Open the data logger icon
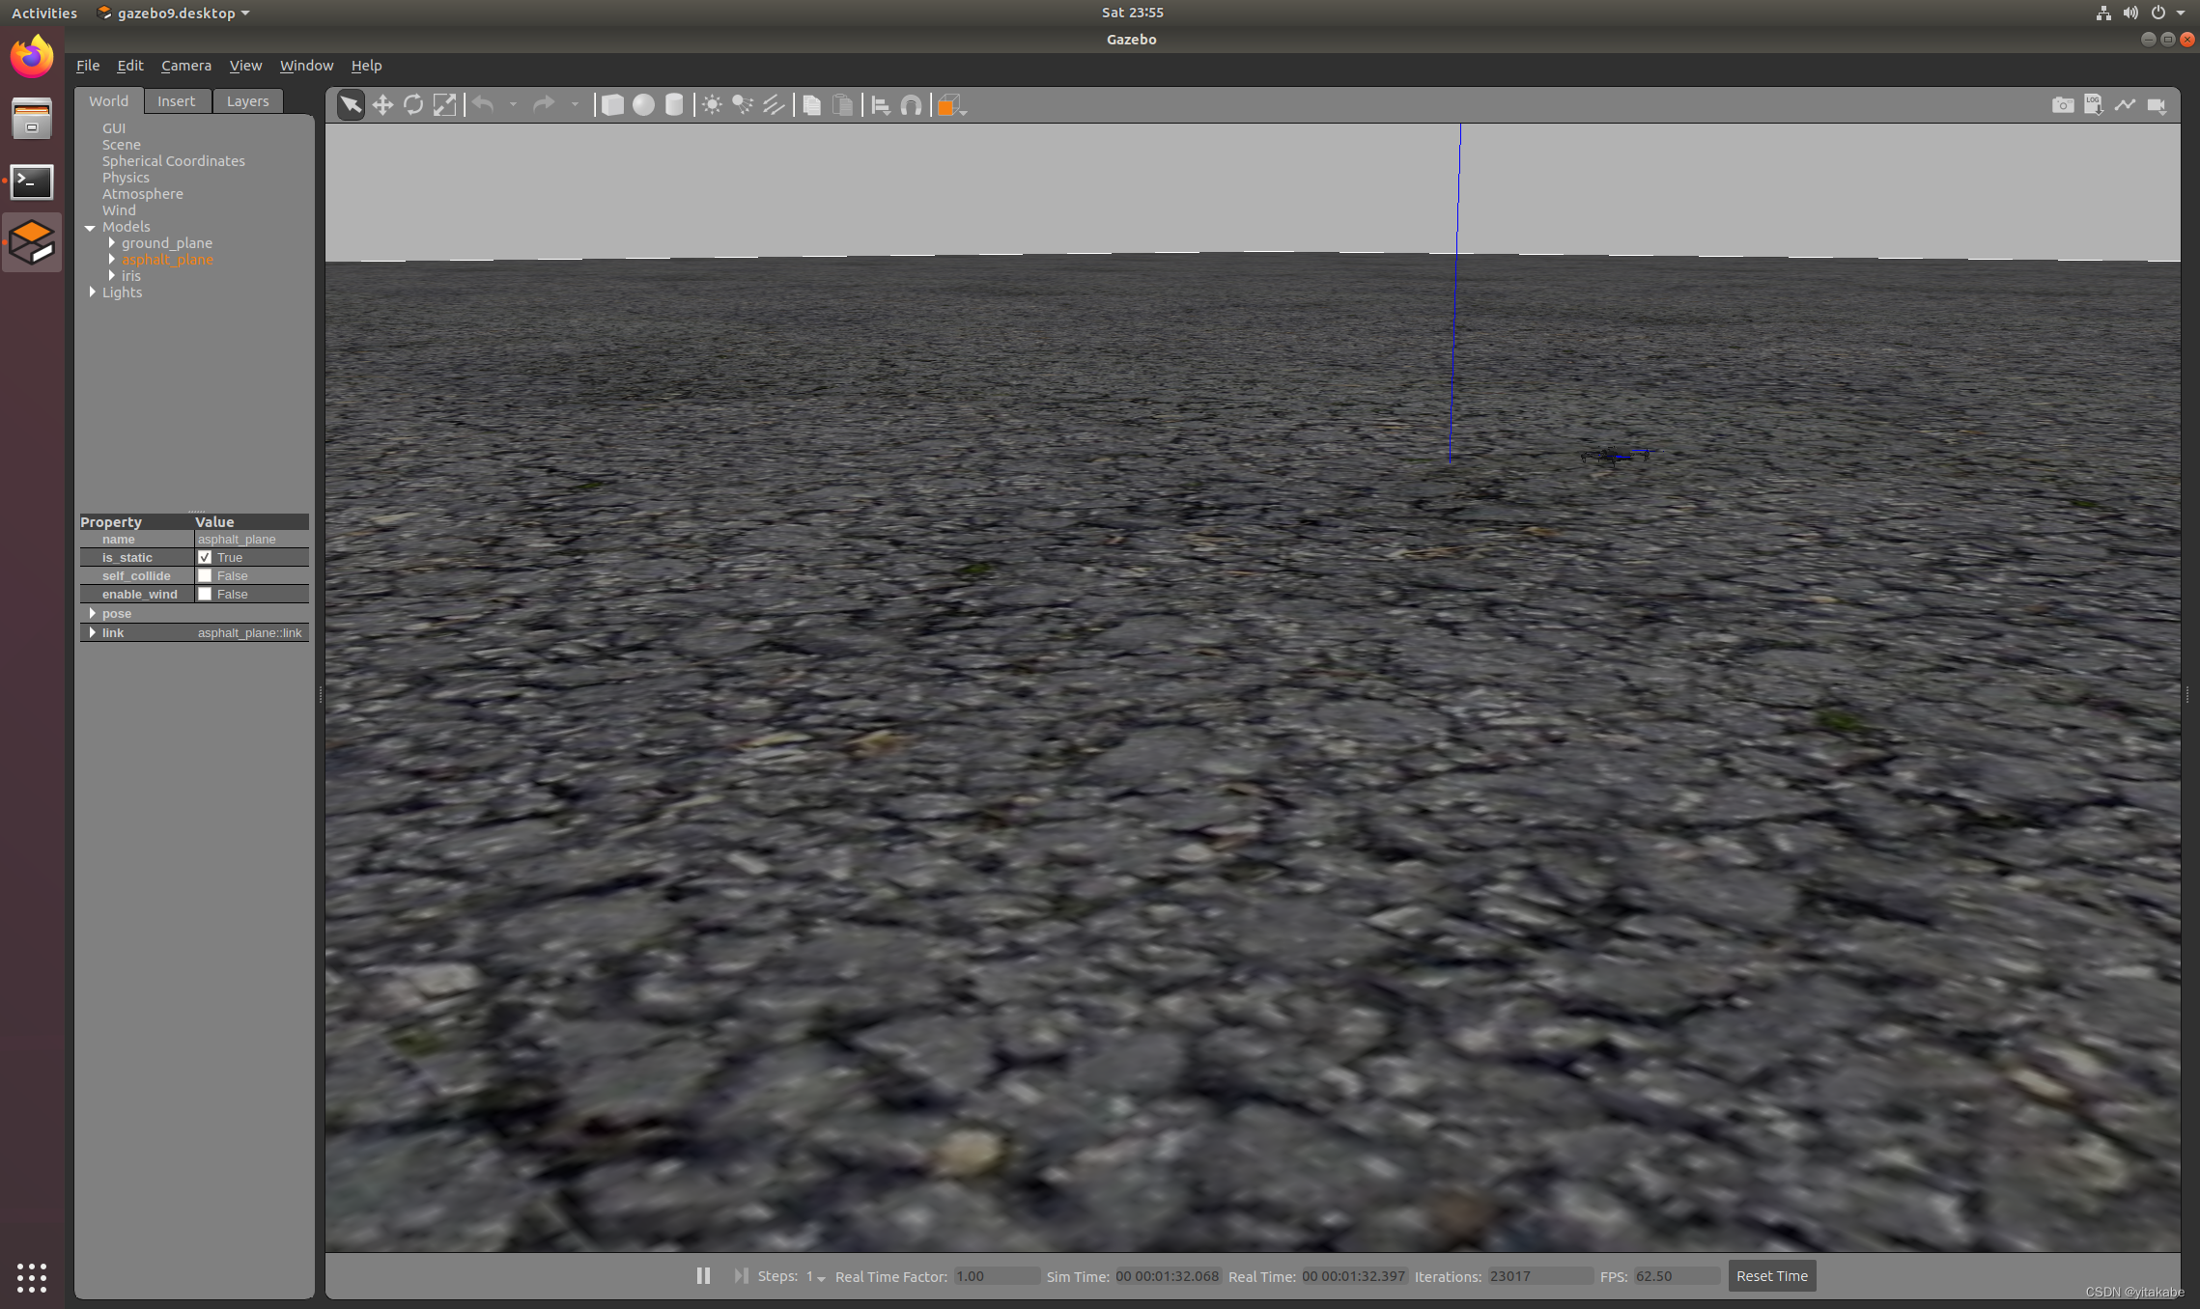 2094,104
